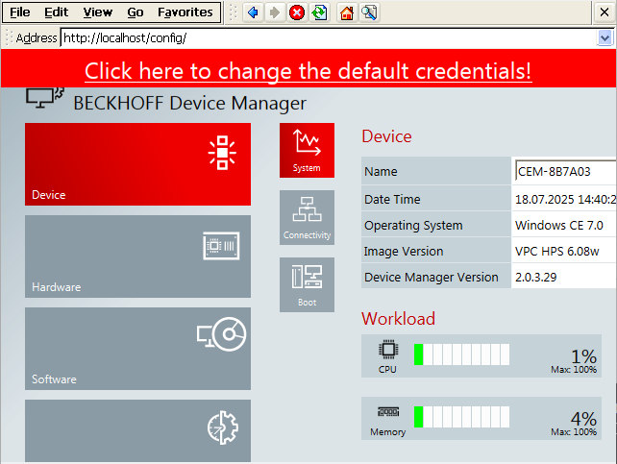Edit the device Name field CEM-8B7A03

[565, 171]
